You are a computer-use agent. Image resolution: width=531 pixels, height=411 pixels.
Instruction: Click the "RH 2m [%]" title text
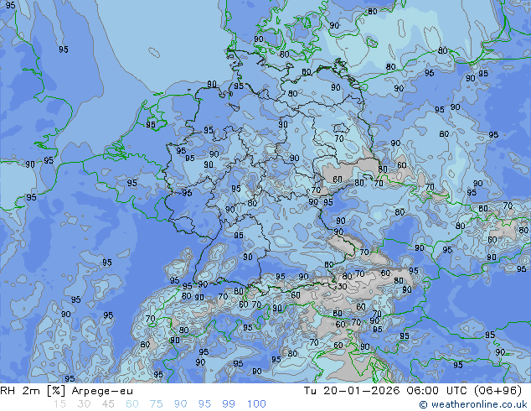(x=33, y=391)
